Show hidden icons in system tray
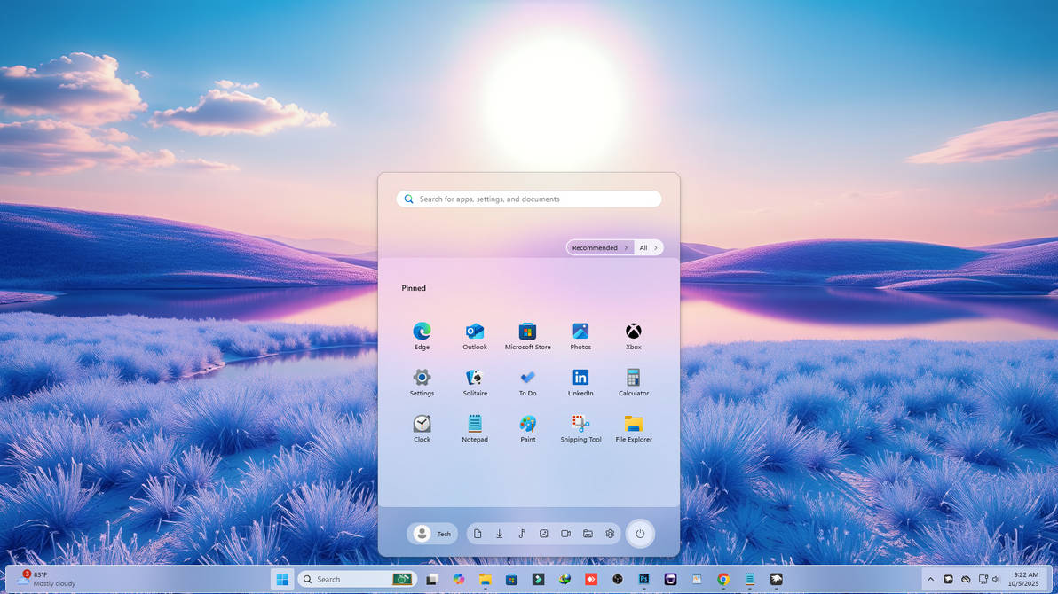Viewport: 1058px width, 594px height. pyautogui.click(x=930, y=580)
